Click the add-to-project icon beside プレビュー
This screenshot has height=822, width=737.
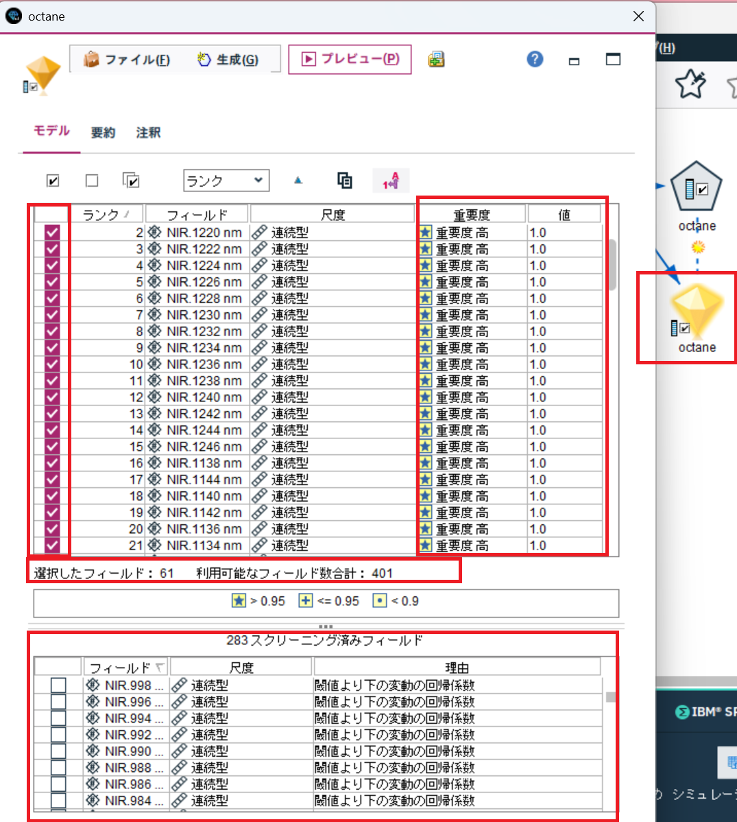click(x=436, y=59)
